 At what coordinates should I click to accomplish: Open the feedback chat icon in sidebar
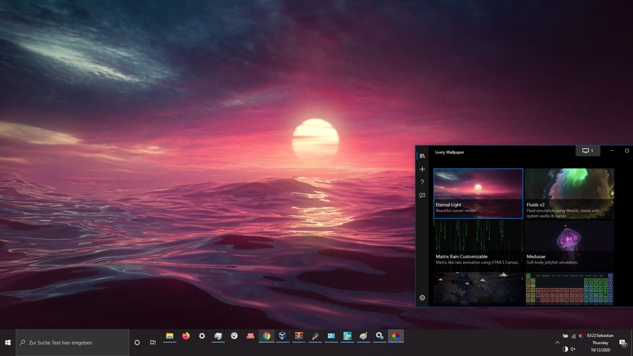pyautogui.click(x=422, y=195)
